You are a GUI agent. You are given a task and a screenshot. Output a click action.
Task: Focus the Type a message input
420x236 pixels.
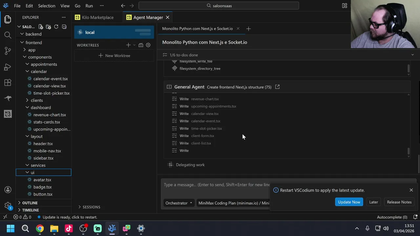(x=217, y=185)
